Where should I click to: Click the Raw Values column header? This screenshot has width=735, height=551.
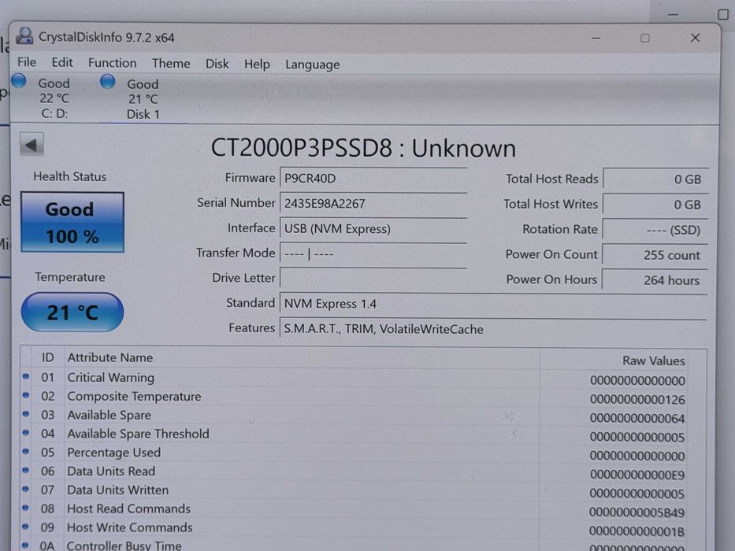[653, 361]
